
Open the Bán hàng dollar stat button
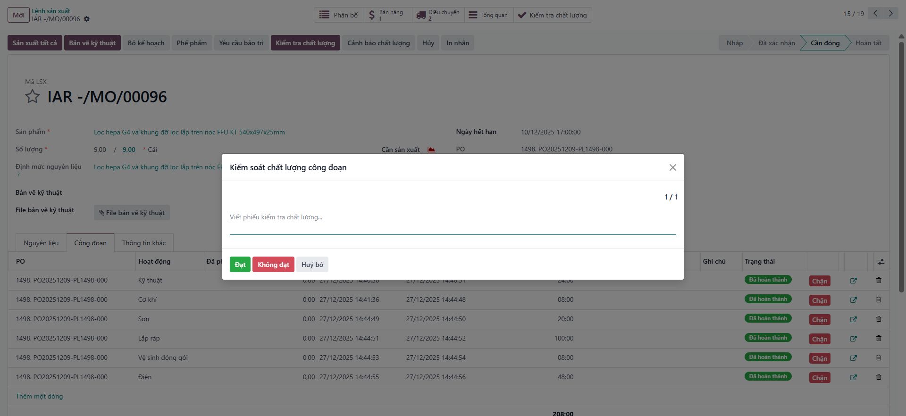tap(387, 15)
